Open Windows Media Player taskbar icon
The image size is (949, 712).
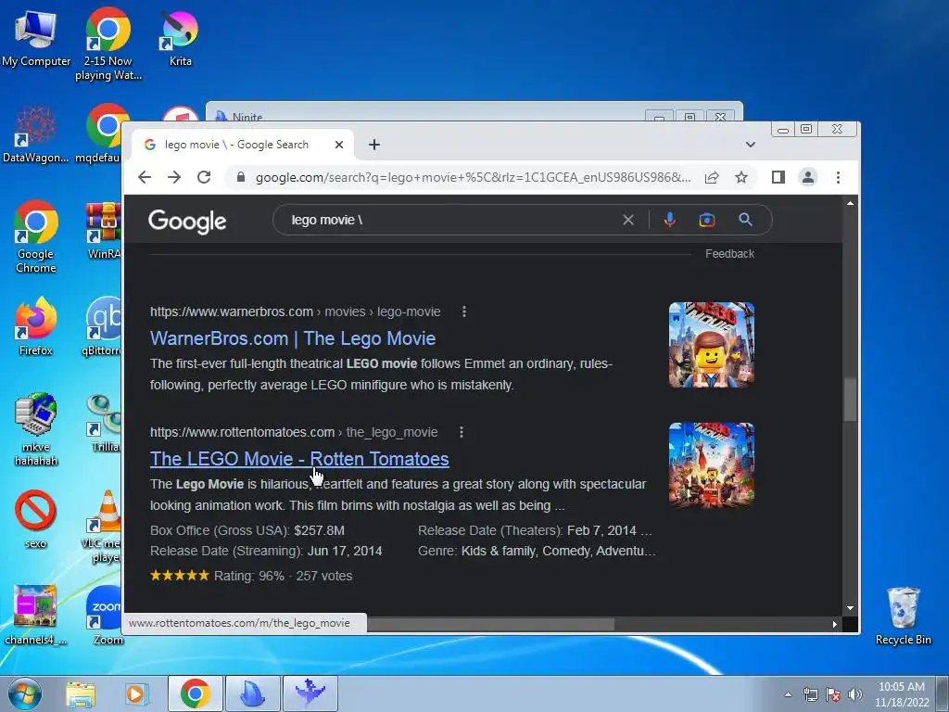(x=135, y=693)
